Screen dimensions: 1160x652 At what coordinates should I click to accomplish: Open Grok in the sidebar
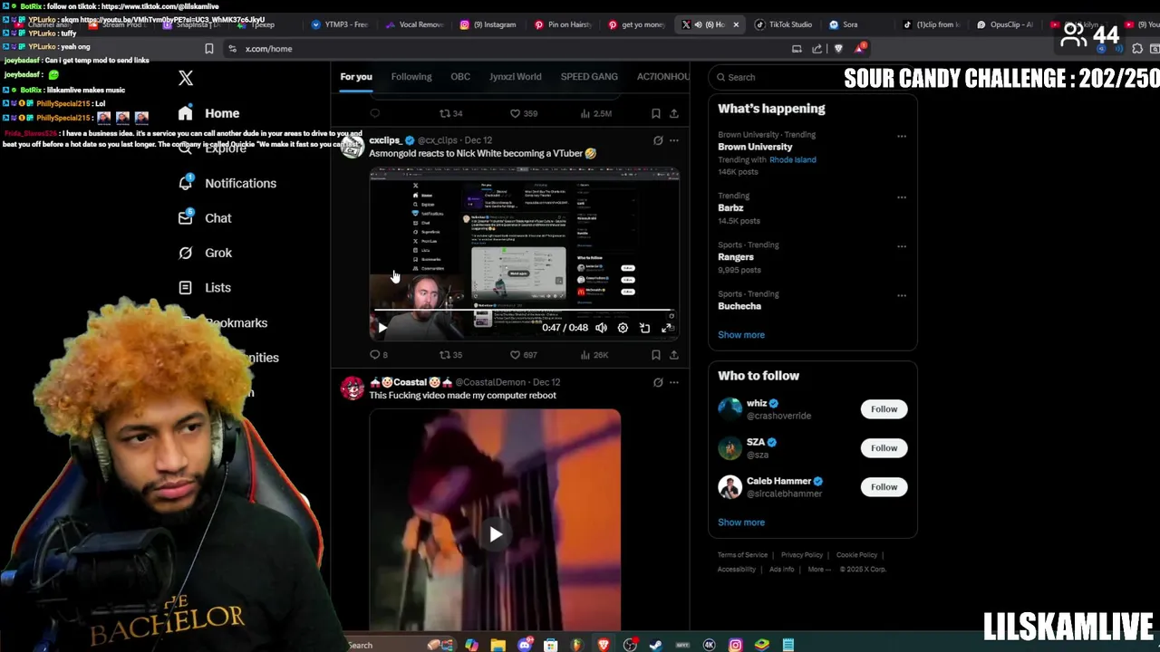pyautogui.click(x=205, y=253)
